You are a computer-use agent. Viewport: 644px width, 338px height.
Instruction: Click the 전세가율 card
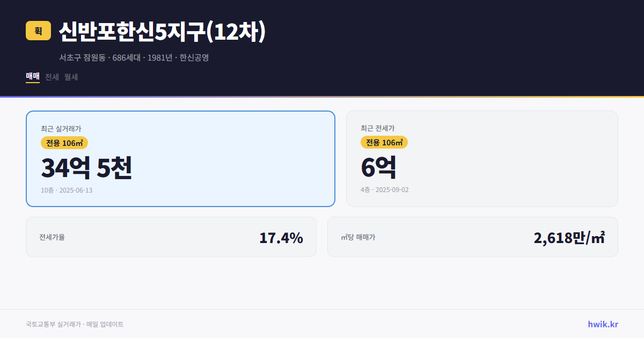pyautogui.click(x=171, y=237)
